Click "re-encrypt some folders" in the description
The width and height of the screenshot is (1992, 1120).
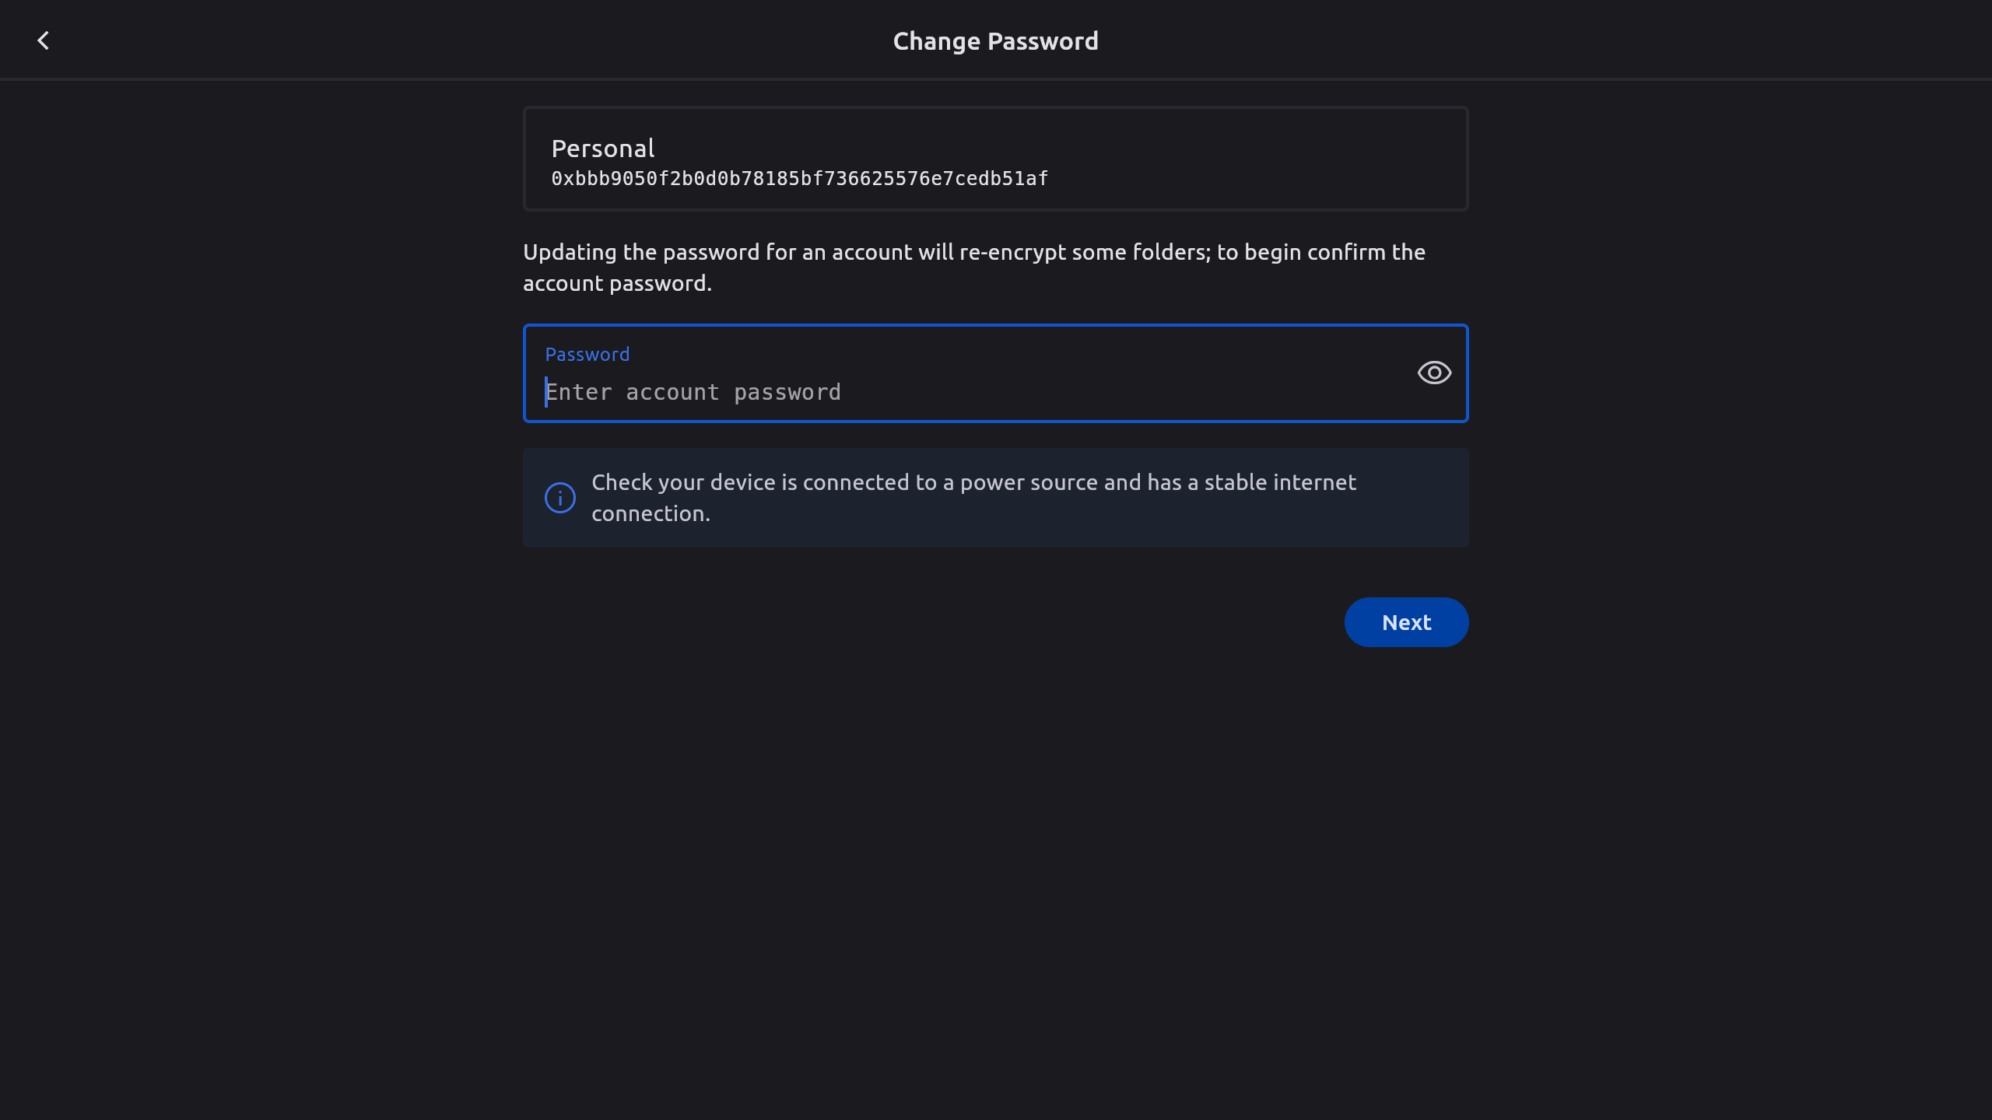[x=1085, y=253]
